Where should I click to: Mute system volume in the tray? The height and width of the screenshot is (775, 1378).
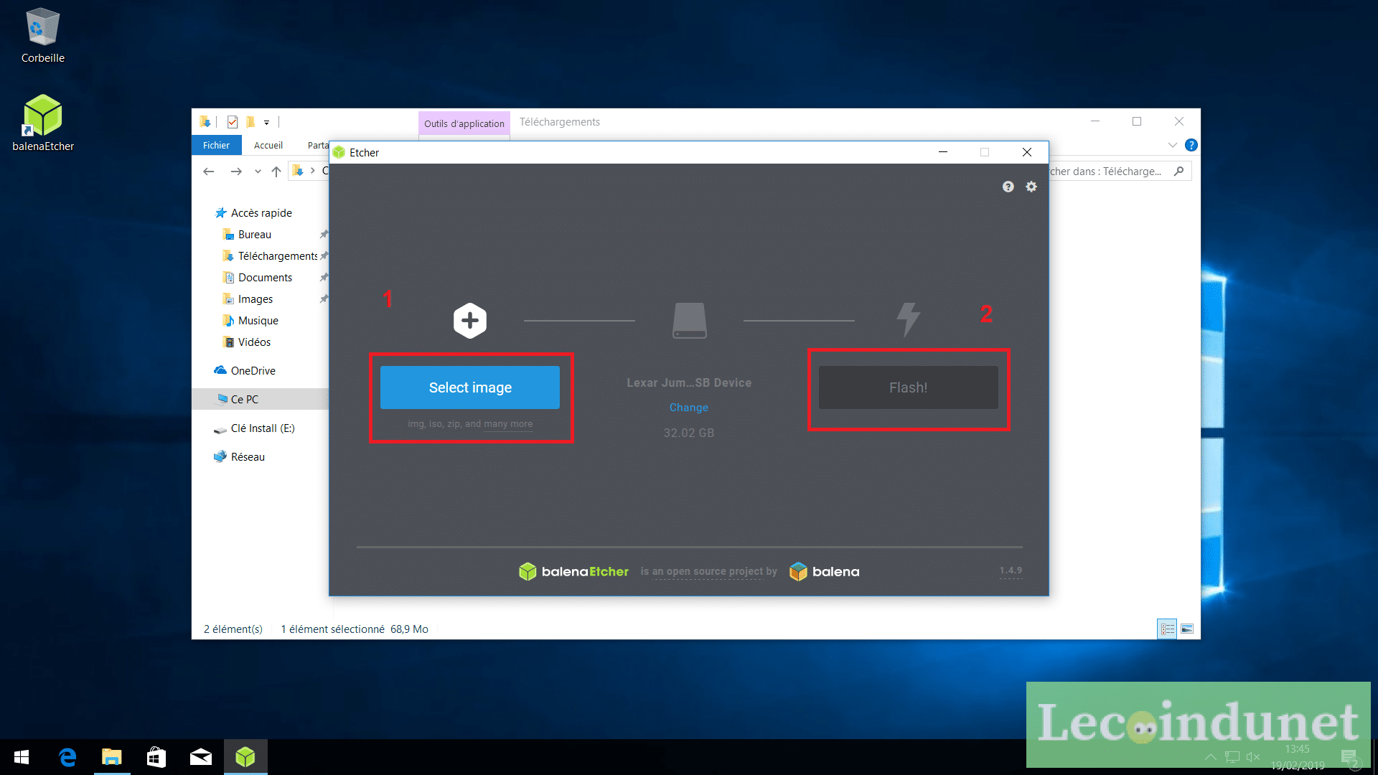click(1253, 756)
